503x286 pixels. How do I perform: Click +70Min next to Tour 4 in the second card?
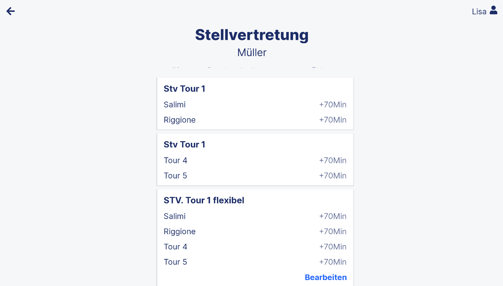tap(333, 160)
